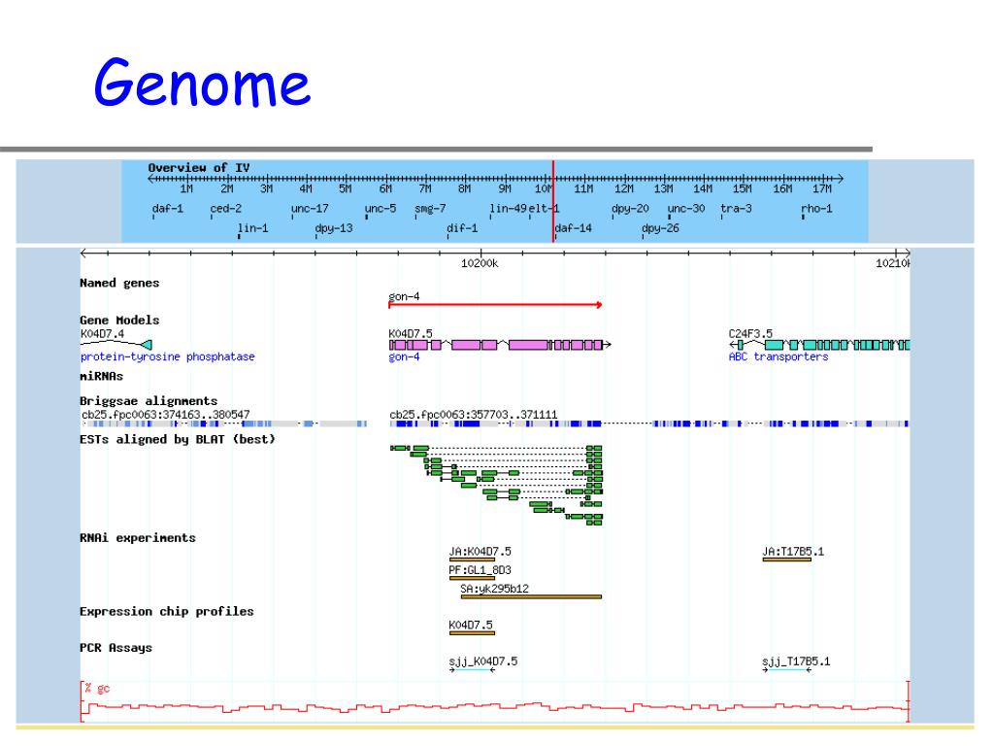Select the K04D7.4 gene model arrowhead

coord(147,345)
